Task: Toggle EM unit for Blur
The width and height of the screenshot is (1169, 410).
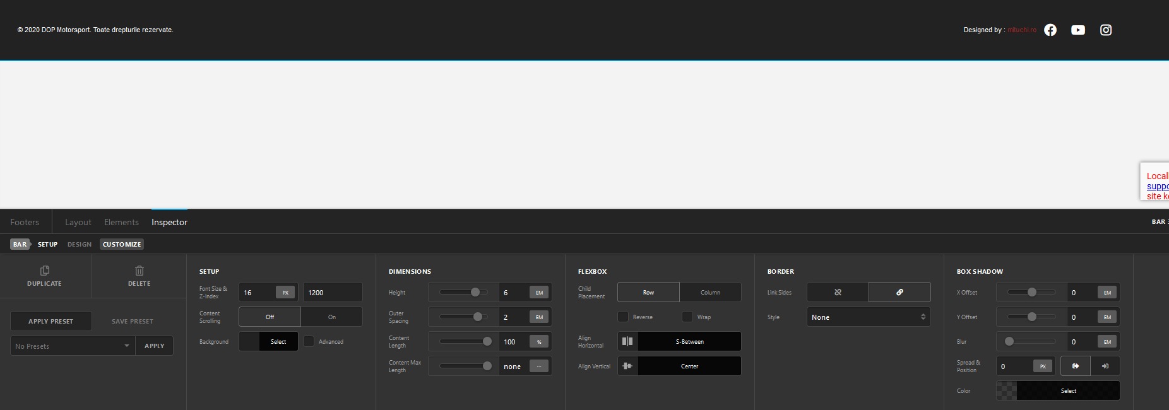Action: pyautogui.click(x=1107, y=342)
